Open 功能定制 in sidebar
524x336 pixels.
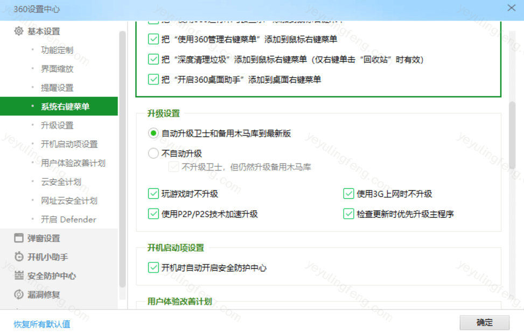click(57, 50)
